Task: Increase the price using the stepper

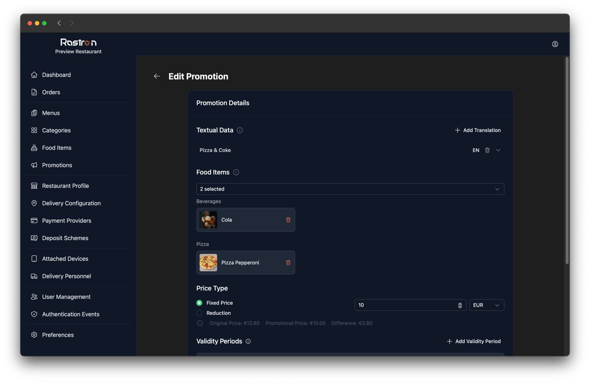Action: 460,303
